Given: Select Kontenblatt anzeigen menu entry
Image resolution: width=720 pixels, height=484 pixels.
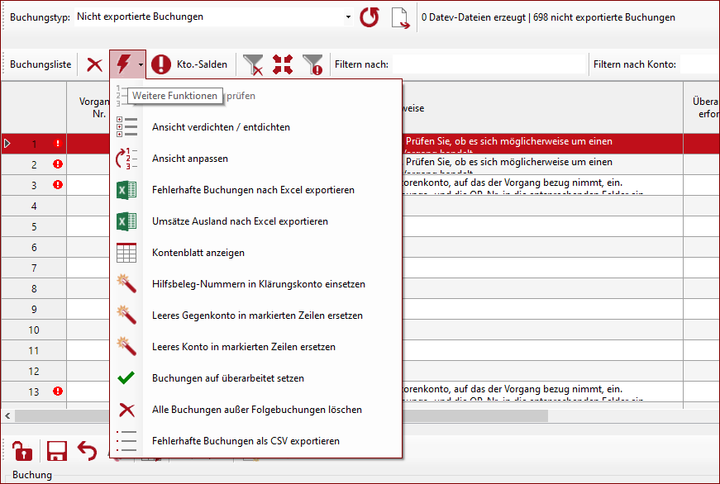Looking at the screenshot, I should (198, 253).
